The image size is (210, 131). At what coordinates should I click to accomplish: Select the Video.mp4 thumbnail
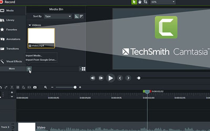point(41,38)
